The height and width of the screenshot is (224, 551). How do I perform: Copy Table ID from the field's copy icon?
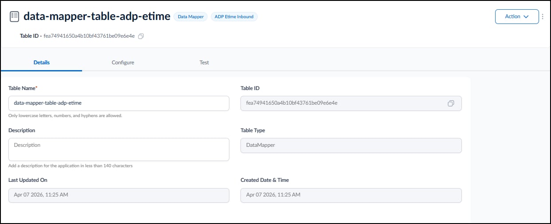(451, 103)
